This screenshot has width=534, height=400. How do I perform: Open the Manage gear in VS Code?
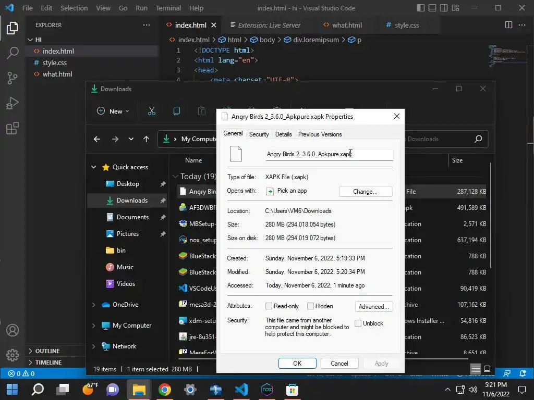13,355
